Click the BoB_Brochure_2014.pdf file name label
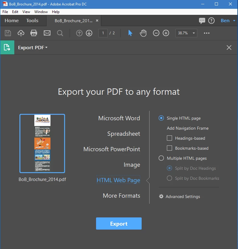The width and height of the screenshot is (238, 249). (x=42, y=179)
